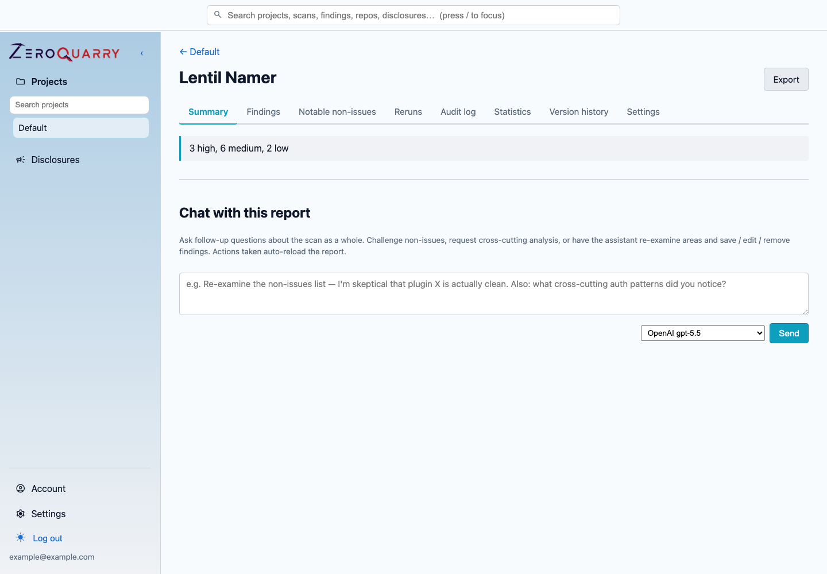Click the Account user icon
This screenshot has height=574, width=827.
(21, 488)
